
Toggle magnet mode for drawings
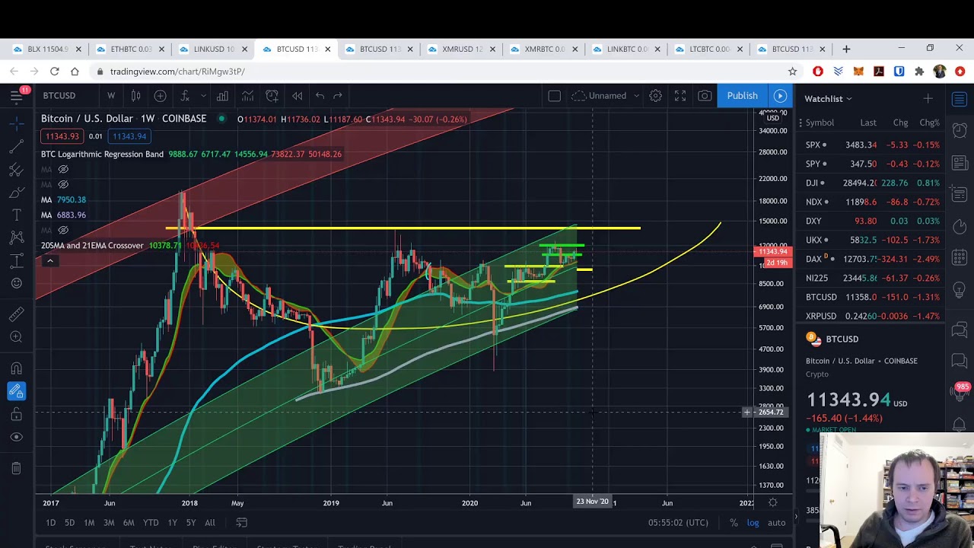16,368
